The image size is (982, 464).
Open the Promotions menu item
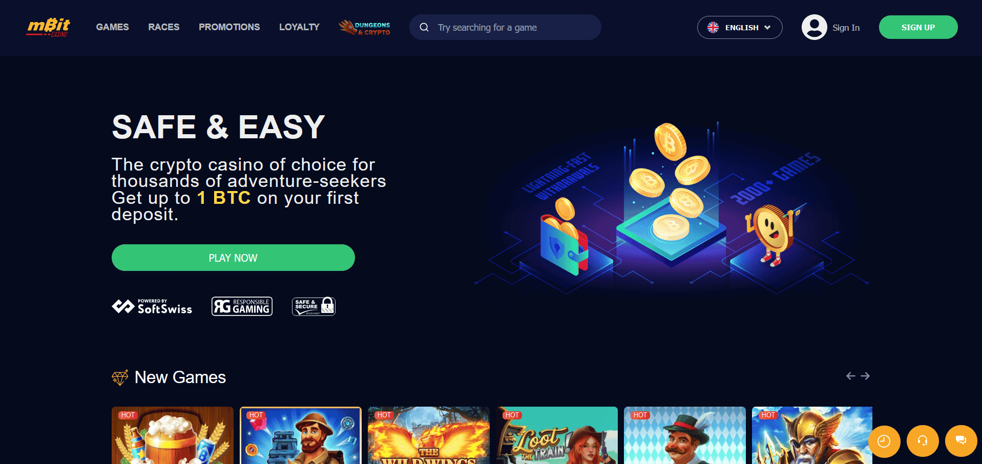[x=229, y=27]
